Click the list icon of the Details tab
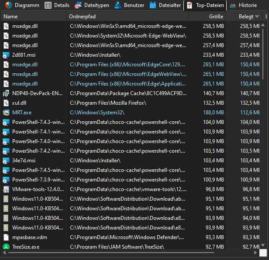 click(x=48, y=5)
